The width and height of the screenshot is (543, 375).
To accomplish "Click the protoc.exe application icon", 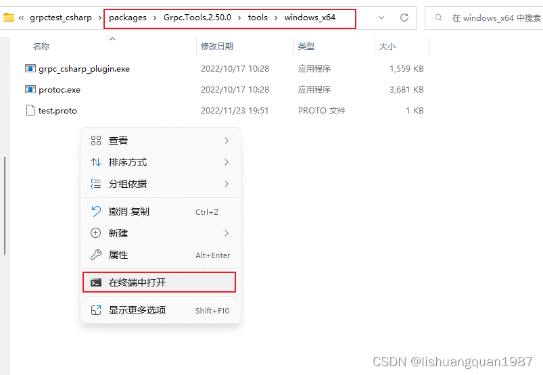I will [30, 90].
